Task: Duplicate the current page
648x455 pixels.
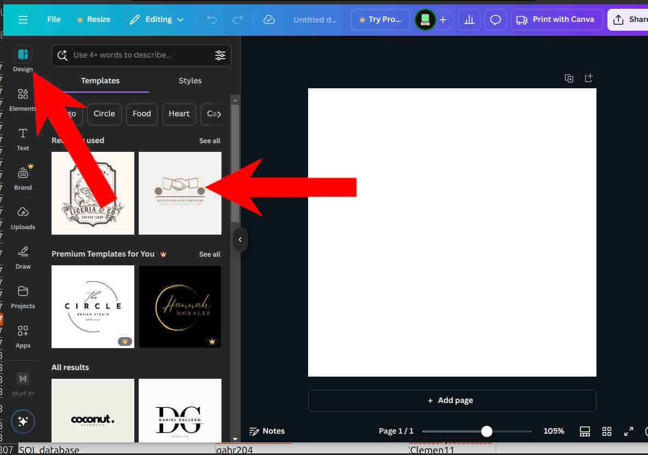Action: click(569, 78)
